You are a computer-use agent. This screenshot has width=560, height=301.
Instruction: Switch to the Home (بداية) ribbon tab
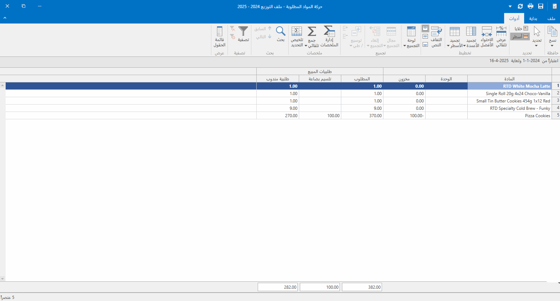(x=533, y=19)
